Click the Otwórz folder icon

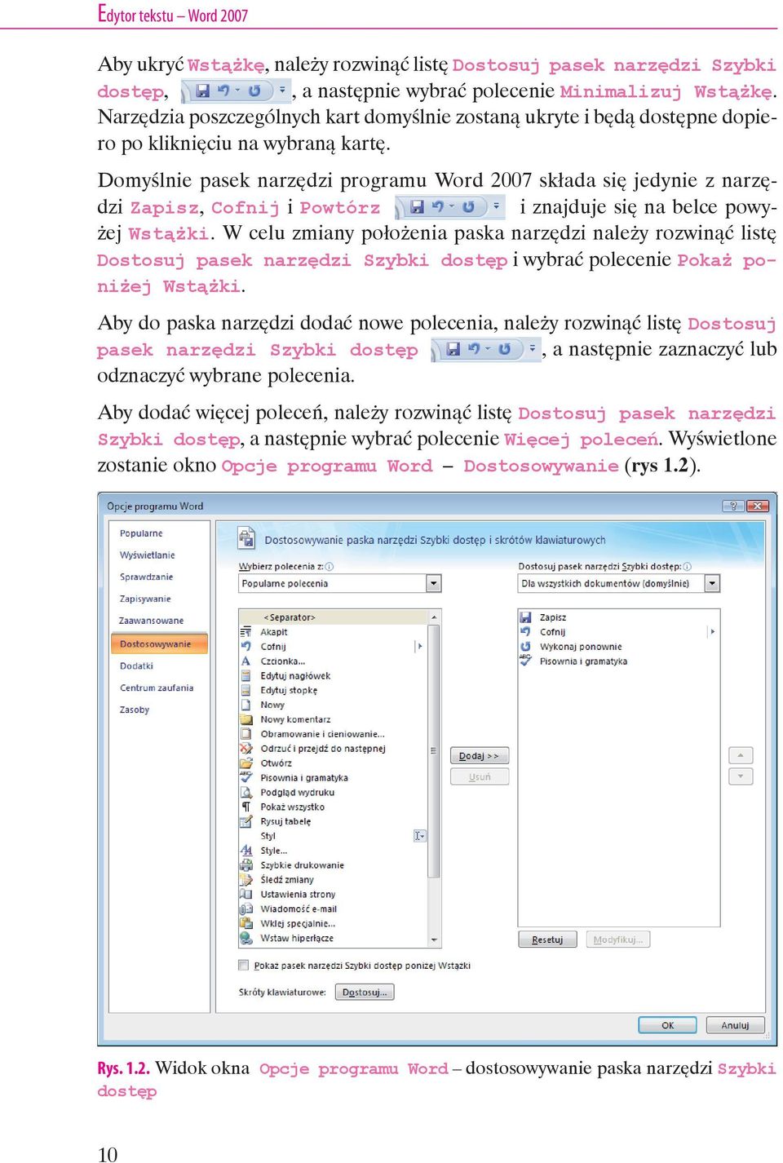pos(246,763)
